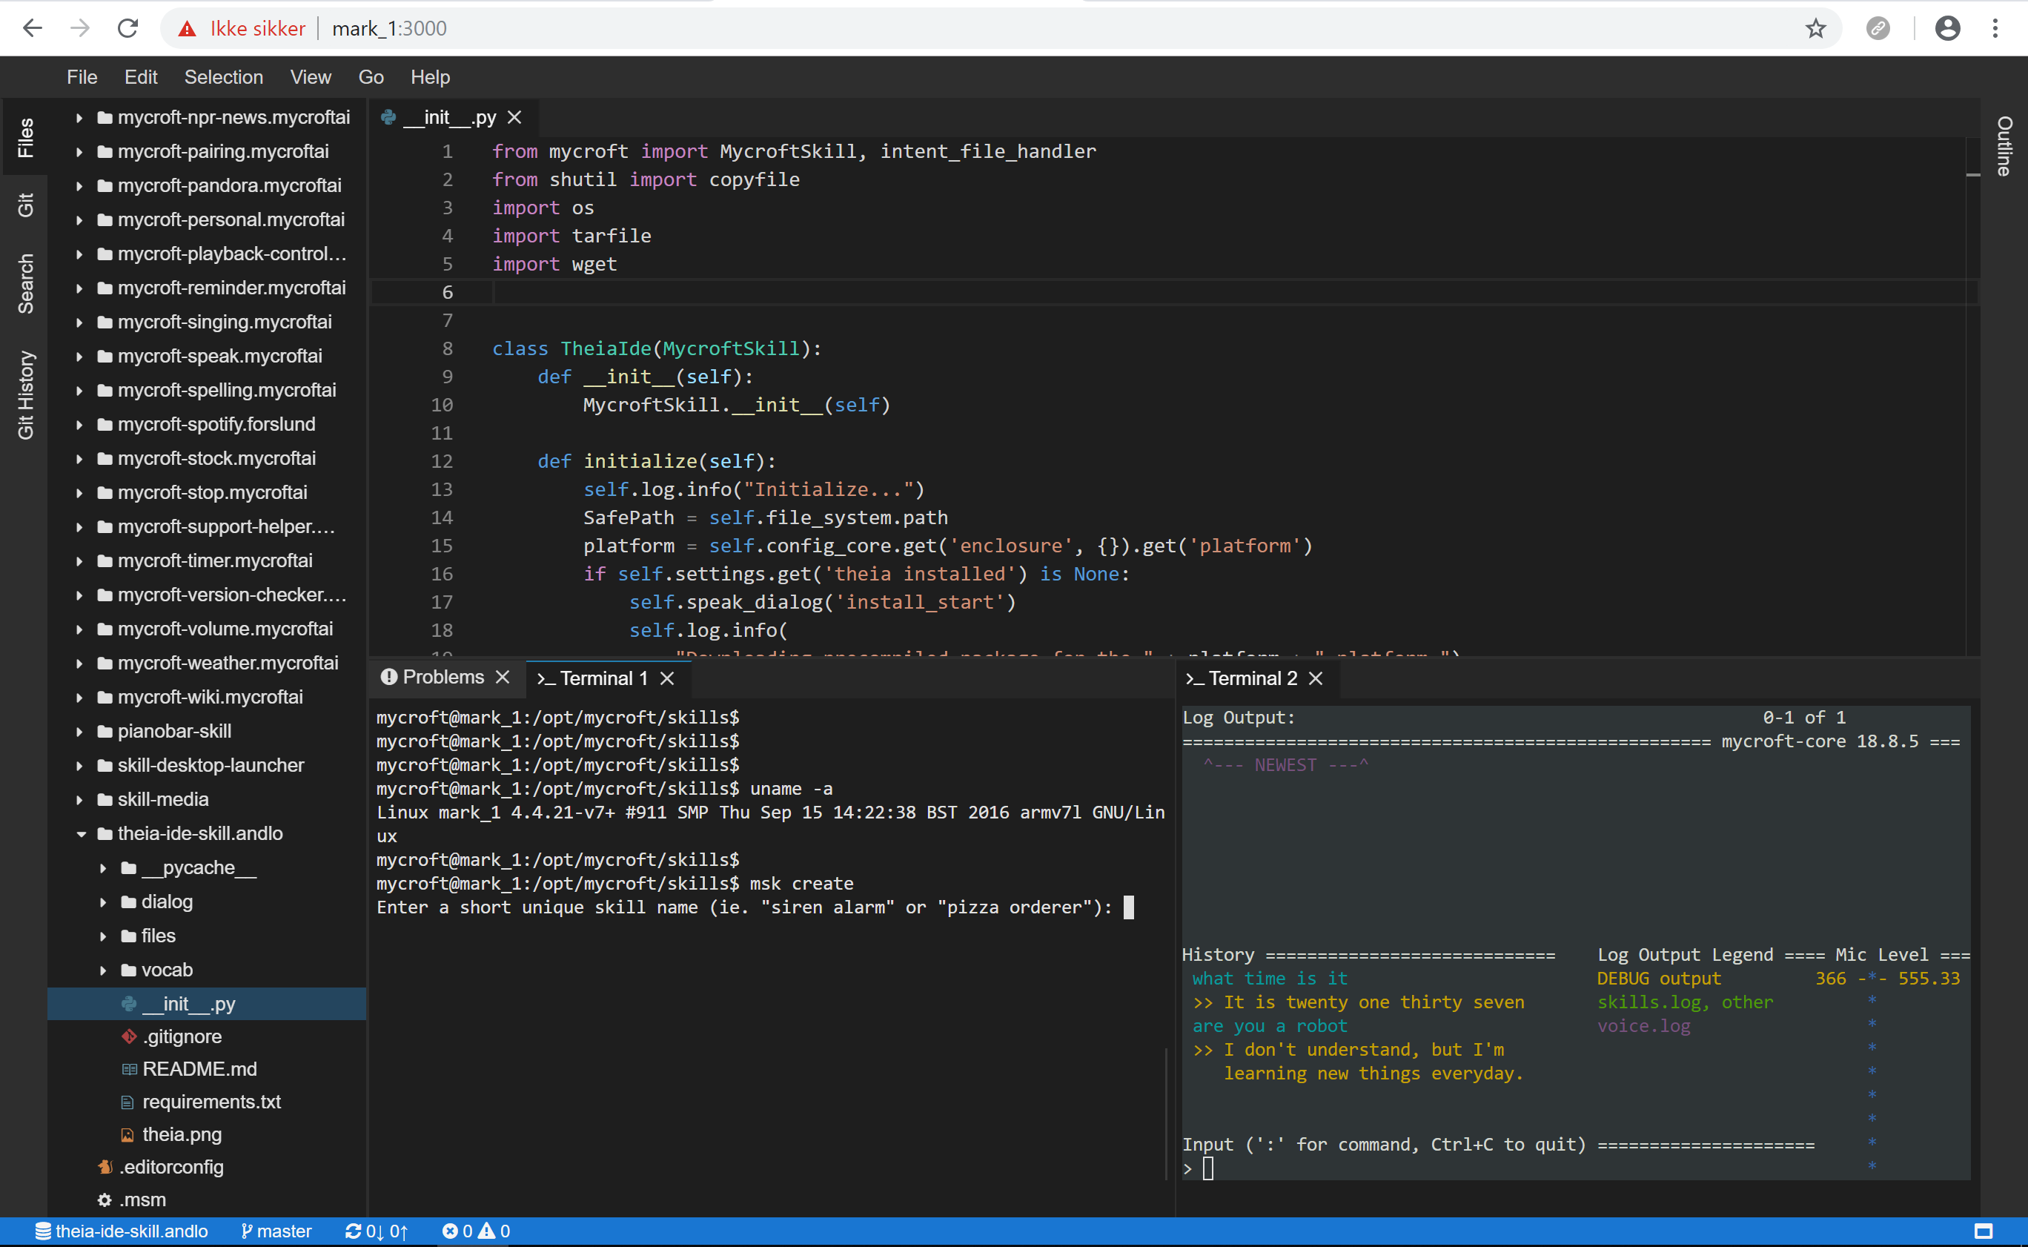Click the Python icon of __init__.py in tree
The height and width of the screenshot is (1247, 2028).
click(x=130, y=1004)
